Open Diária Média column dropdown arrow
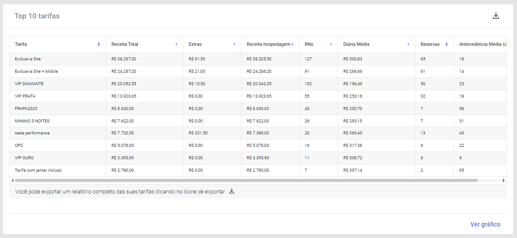This screenshot has width=517, height=238. 408,45
